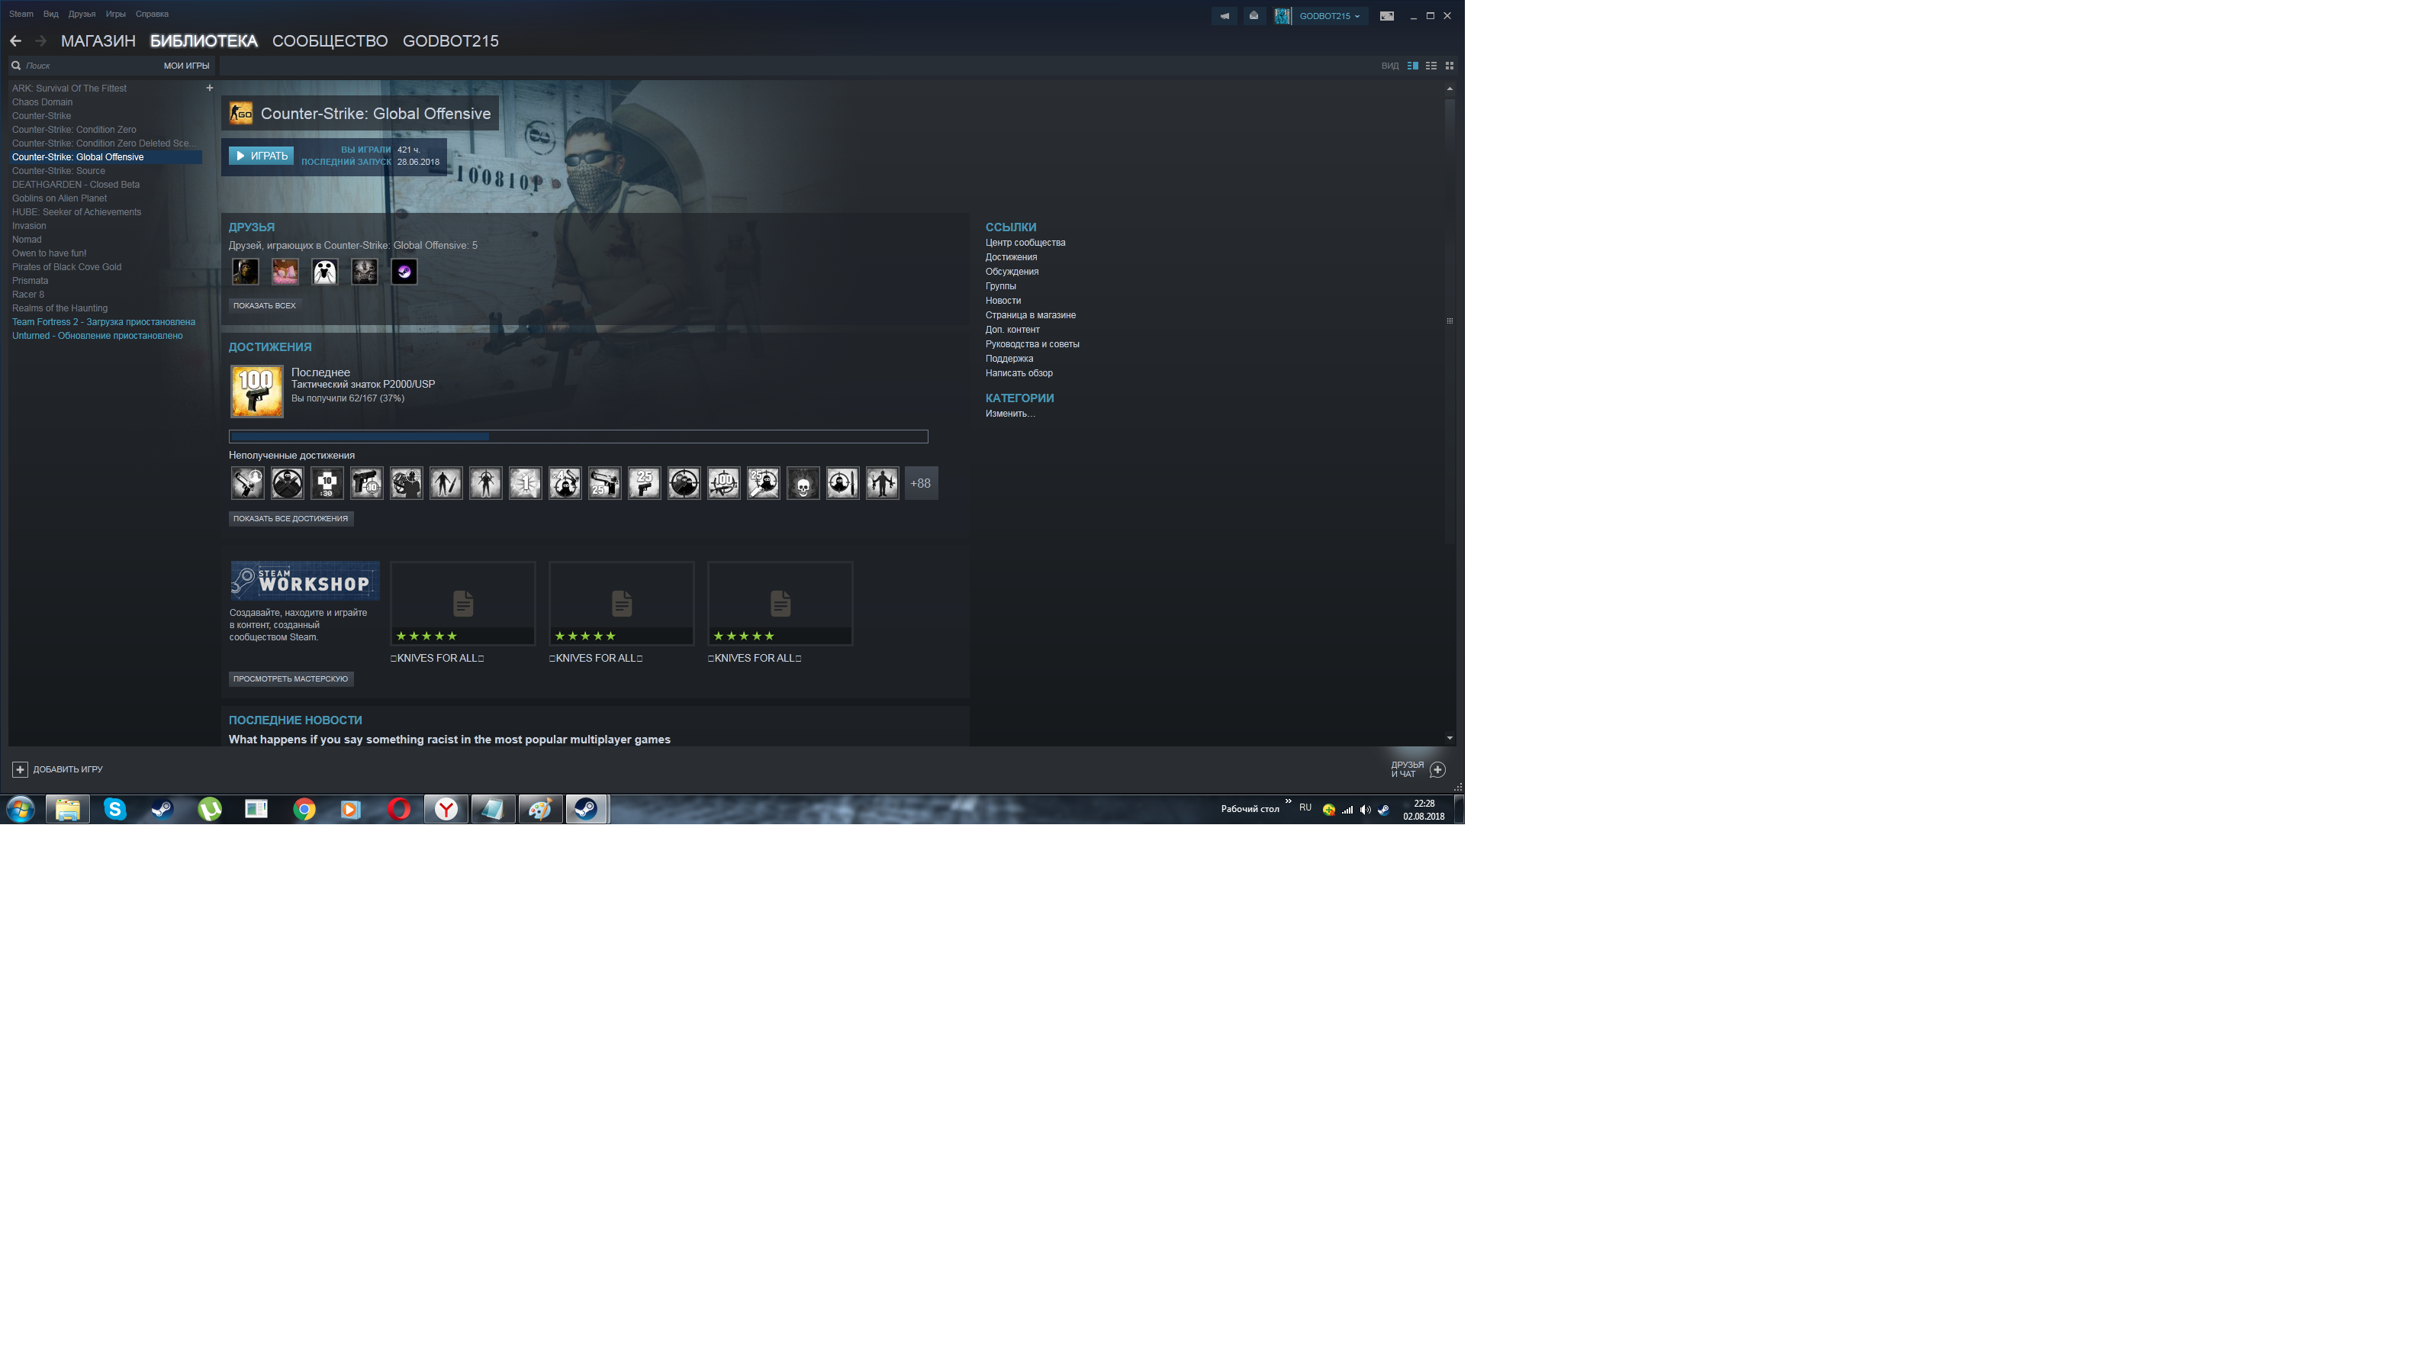This screenshot has width=2417, height=1360.
Task: Open the Написать обзор link
Action: click(x=1019, y=373)
